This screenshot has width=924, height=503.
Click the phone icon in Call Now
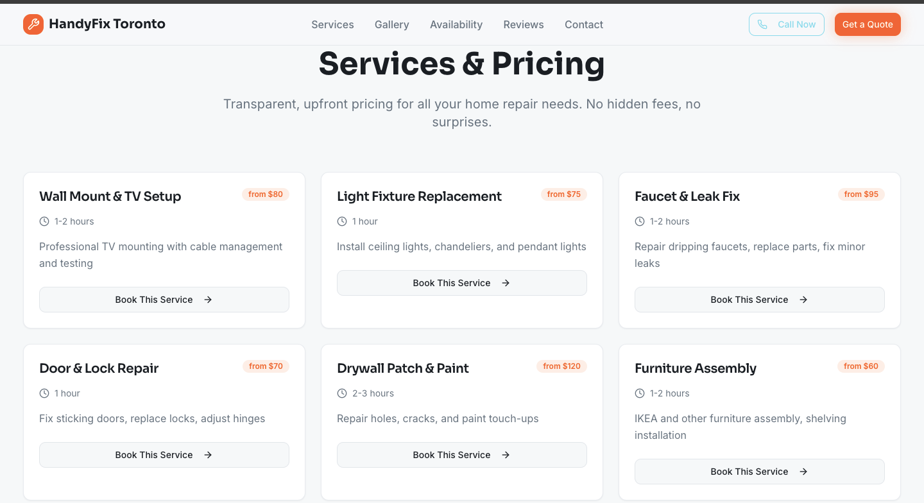[x=762, y=24]
